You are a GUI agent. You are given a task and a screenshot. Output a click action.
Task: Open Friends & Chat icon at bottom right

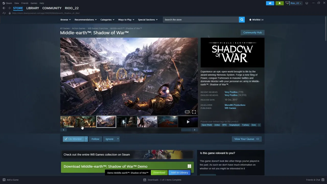(x=322, y=180)
